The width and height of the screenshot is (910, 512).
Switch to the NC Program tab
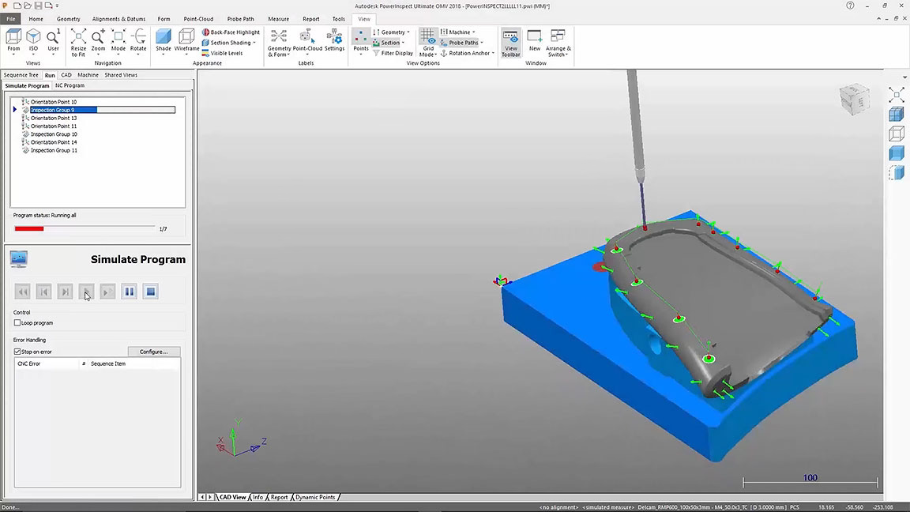tap(70, 85)
